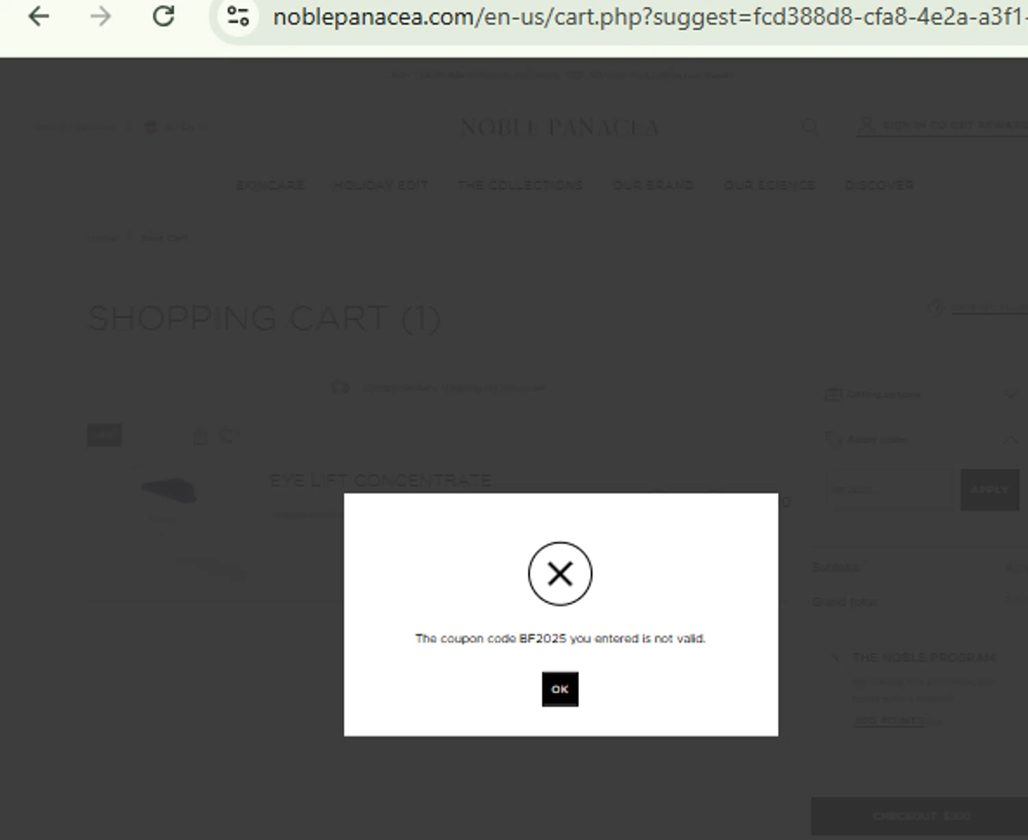Open The Collections menu
The image size is (1028, 840).
click(520, 185)
